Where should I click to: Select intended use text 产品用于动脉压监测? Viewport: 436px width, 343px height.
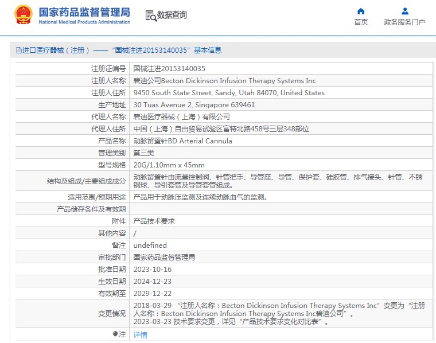pos(200,197)
